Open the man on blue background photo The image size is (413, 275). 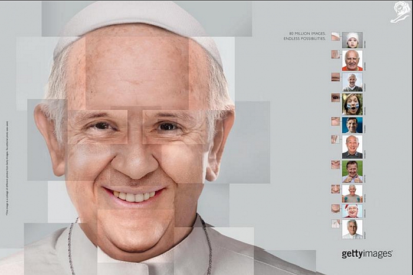pyautogui.click(x=352, y=125)
